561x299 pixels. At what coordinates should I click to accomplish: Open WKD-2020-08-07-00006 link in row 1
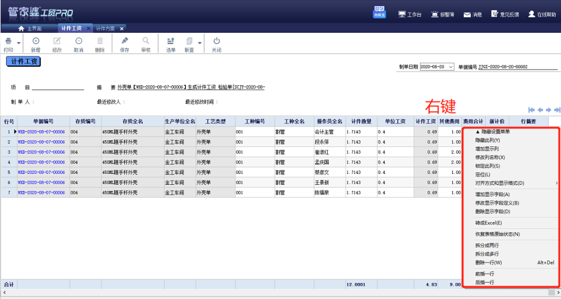[x=41, y=132]
